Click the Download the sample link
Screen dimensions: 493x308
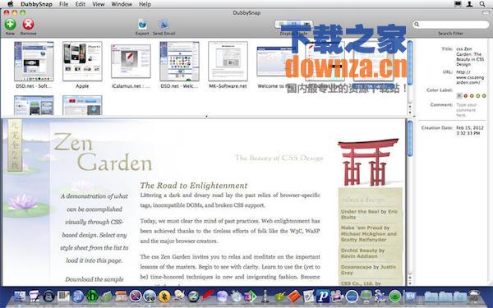coord(94,279)
